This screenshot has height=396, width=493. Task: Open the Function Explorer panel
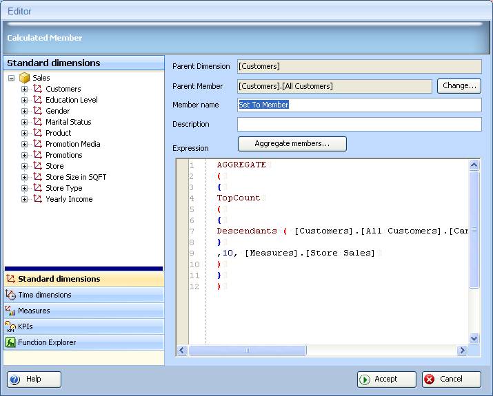pos(84,342)
